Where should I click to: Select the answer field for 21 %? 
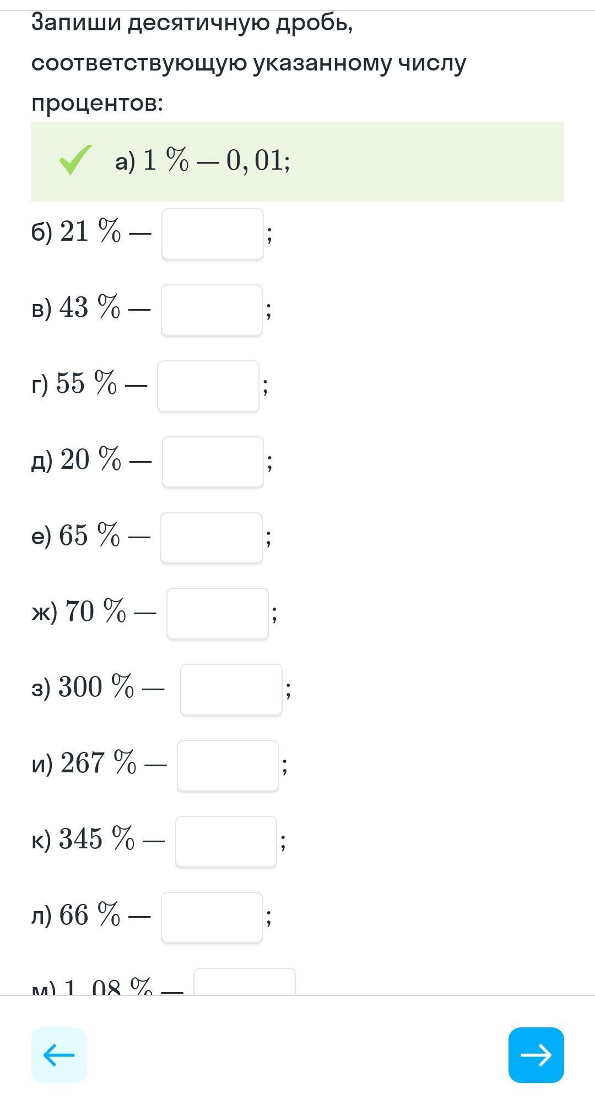coord(213,234)
